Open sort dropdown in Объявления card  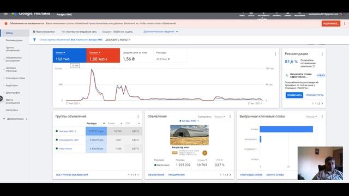[x=219, y=117]
